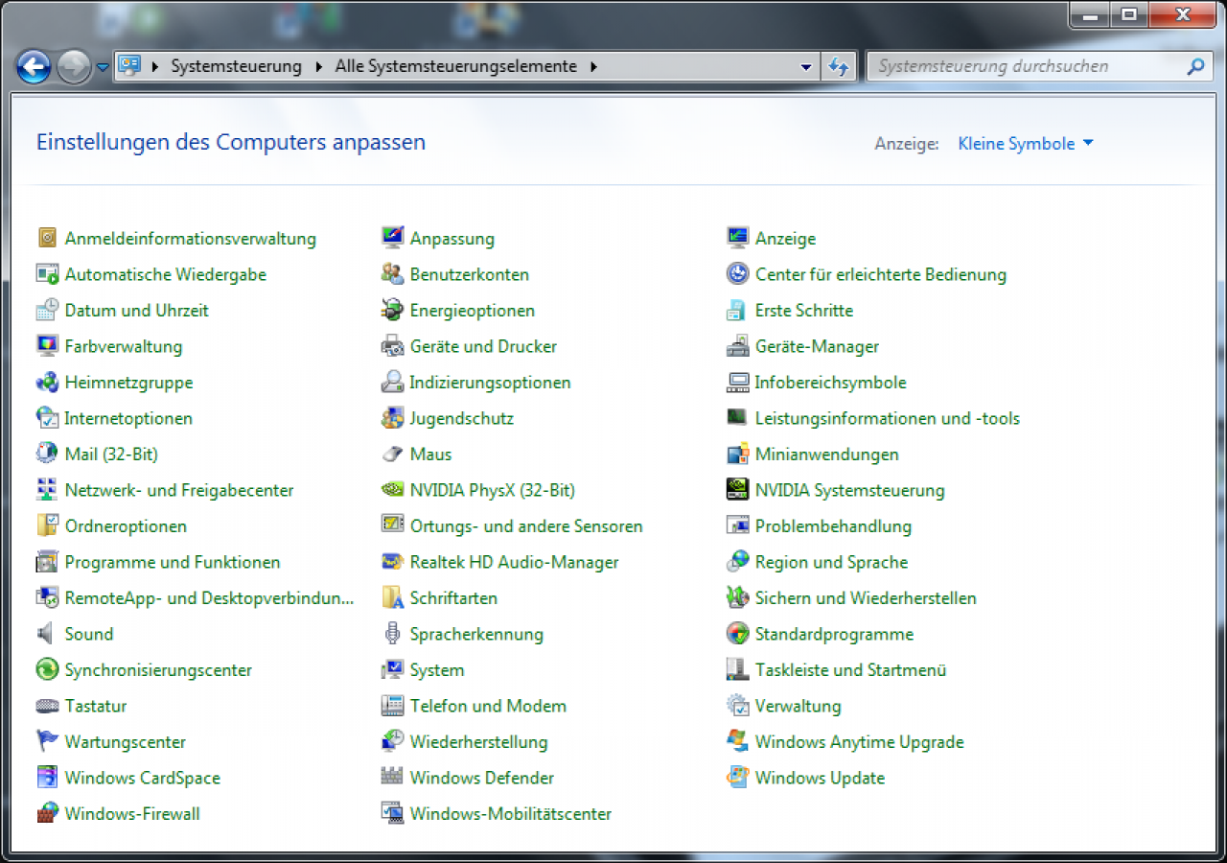Open Windows CardSpace
The image size is (1227, 863).
coord(143,778)
